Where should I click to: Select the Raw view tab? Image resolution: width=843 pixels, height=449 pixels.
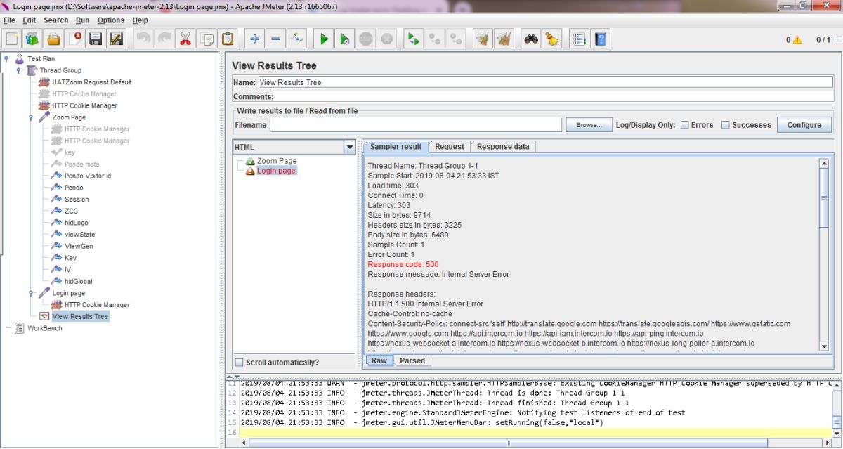379,360
